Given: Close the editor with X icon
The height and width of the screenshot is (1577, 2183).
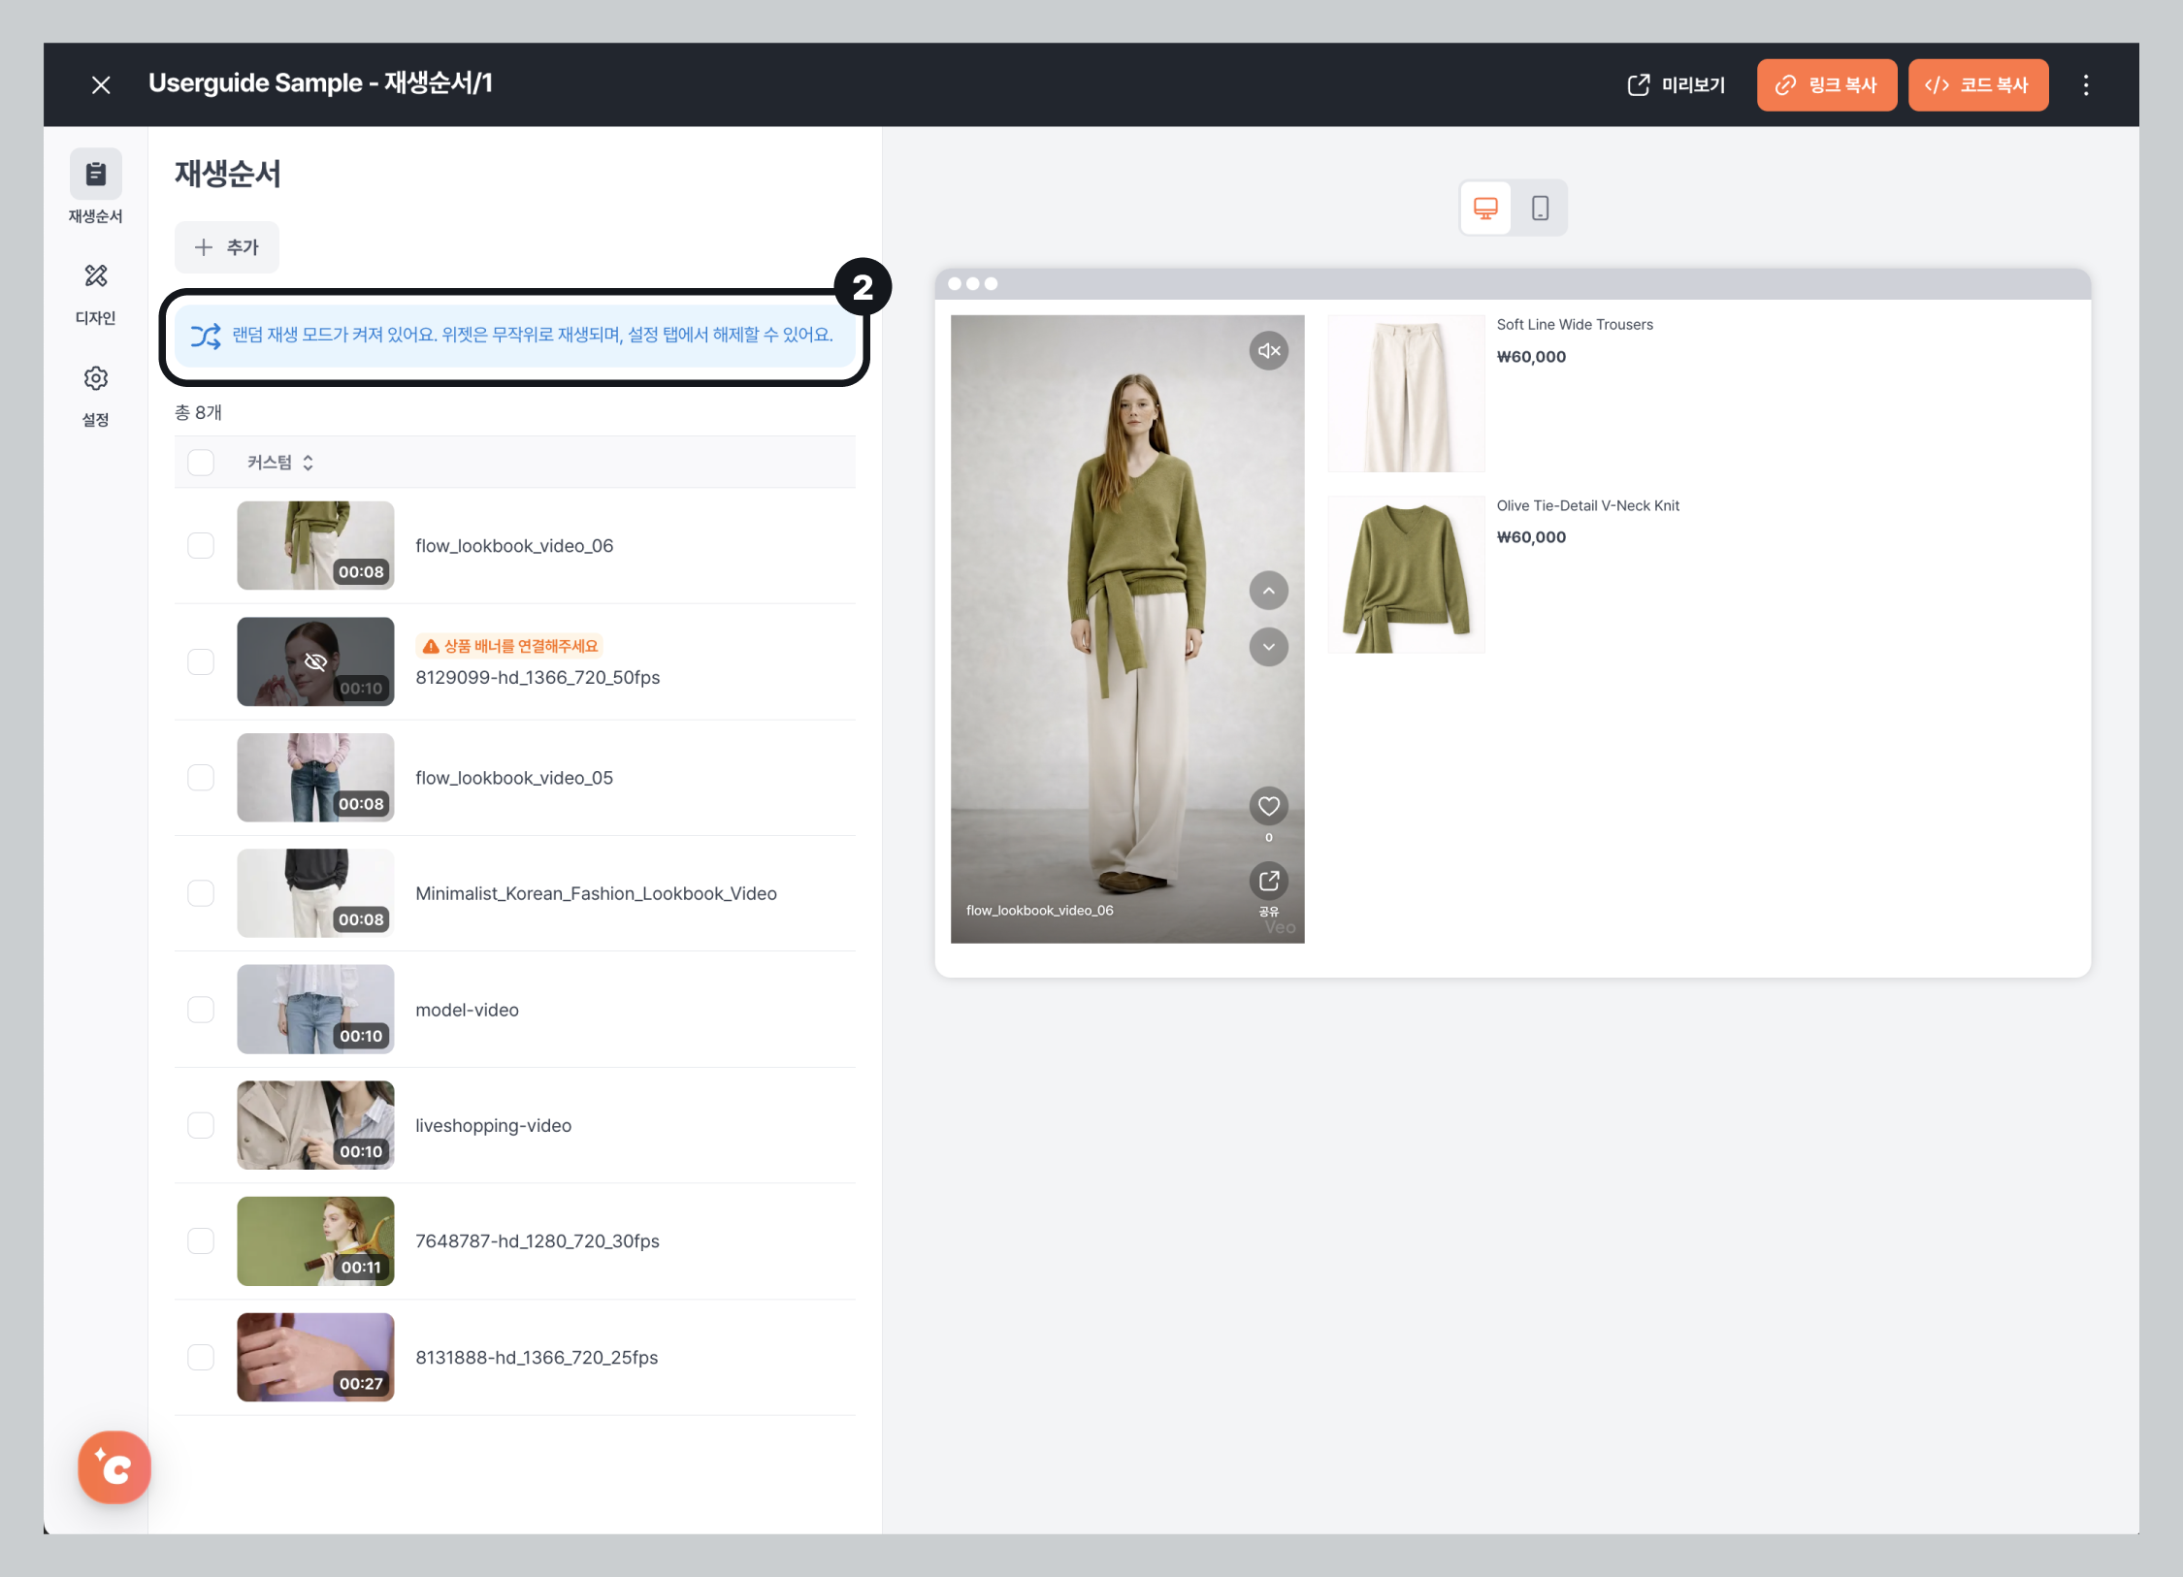Looking at the screenshot, I should (x=101, y=85).
